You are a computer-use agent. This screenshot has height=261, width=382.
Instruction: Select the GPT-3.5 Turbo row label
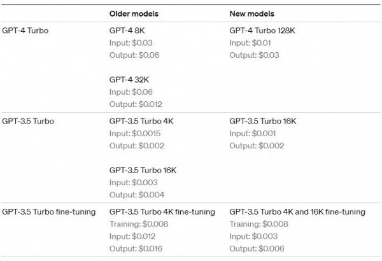click(28, 121)
